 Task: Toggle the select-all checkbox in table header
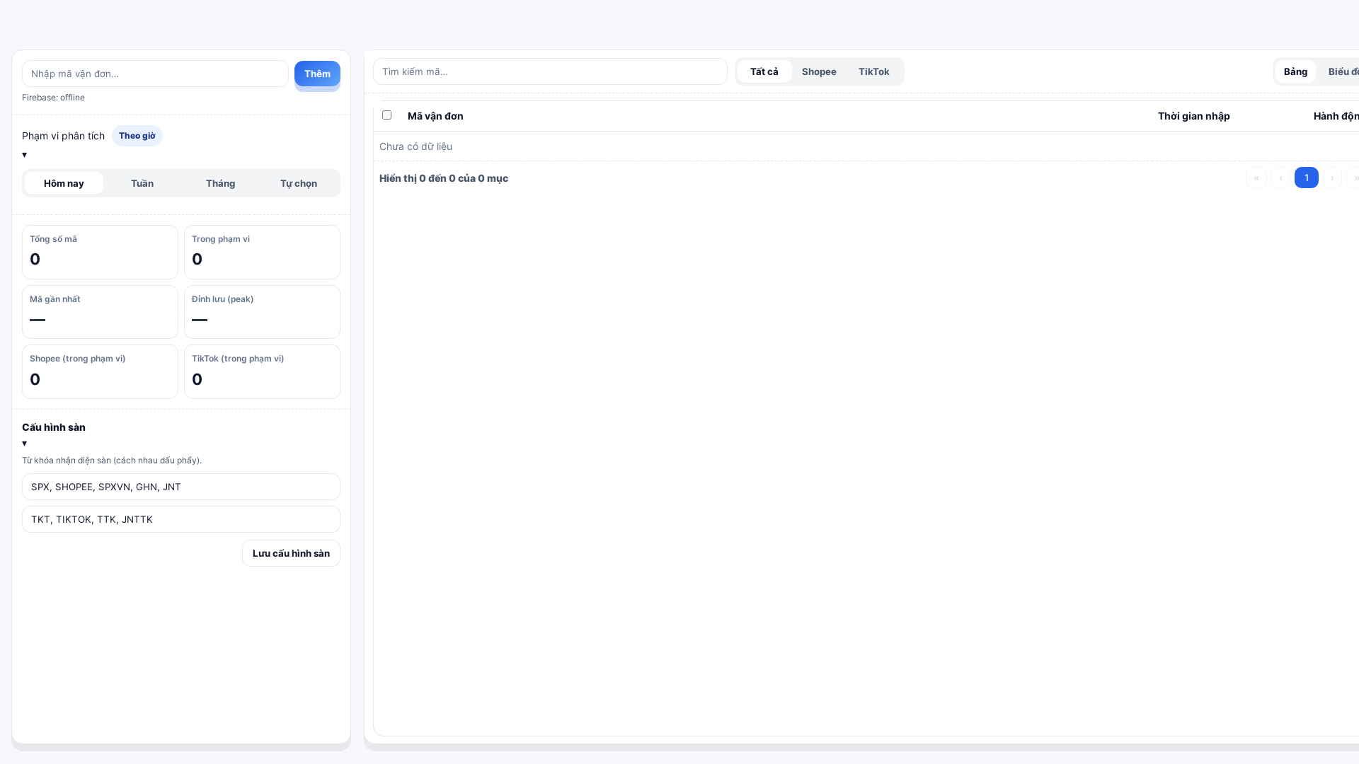pos(386,115)
